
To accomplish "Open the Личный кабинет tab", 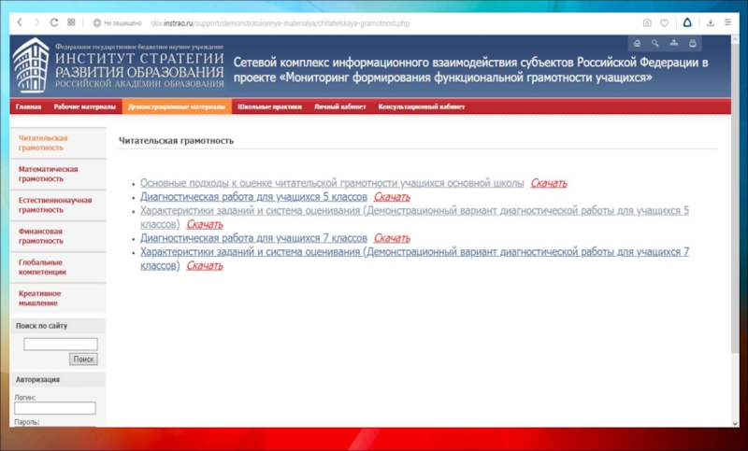I will tap(339, 107).
